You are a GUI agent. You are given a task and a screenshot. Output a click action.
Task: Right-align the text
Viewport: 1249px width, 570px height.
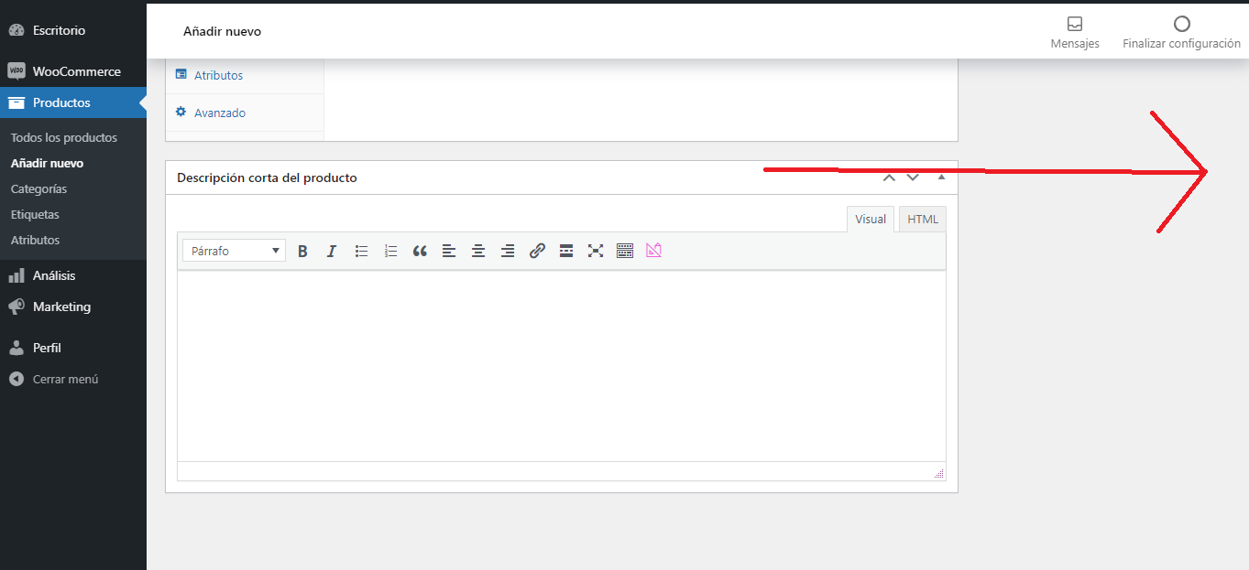pos(508,250)
